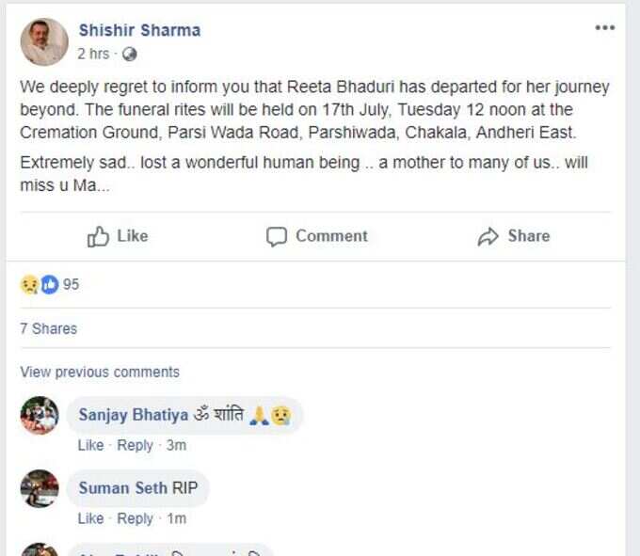Like Sanjay Bhatiya's comment

tap(90, 445)
